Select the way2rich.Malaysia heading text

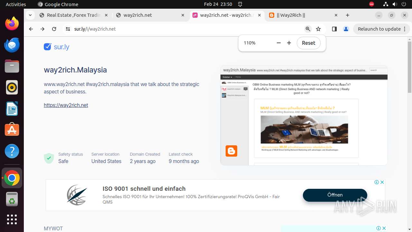(75, 70)
